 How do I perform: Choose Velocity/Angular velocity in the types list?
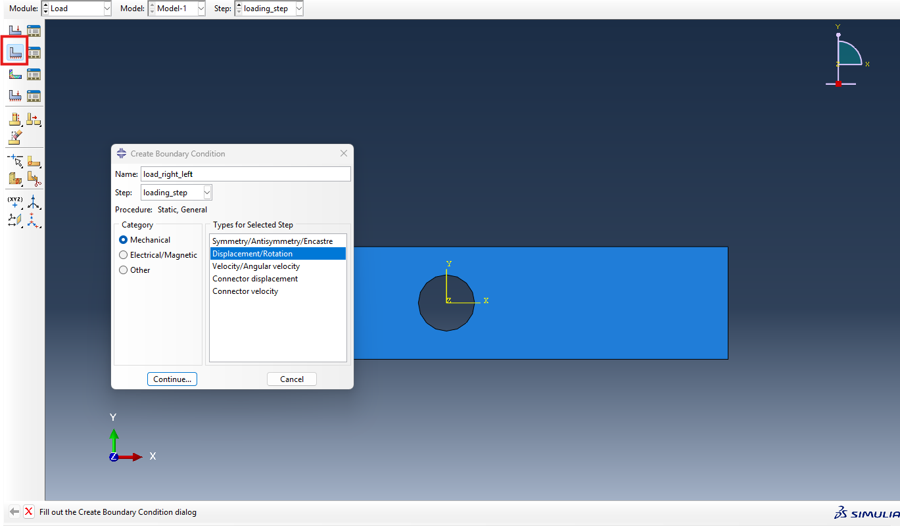tap(256, 266)
